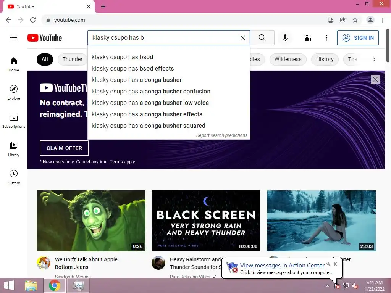This screenshot has width=391, height=293.
Task: Open Black Screen rain video thumbnail
Action: tap(206, 221)
